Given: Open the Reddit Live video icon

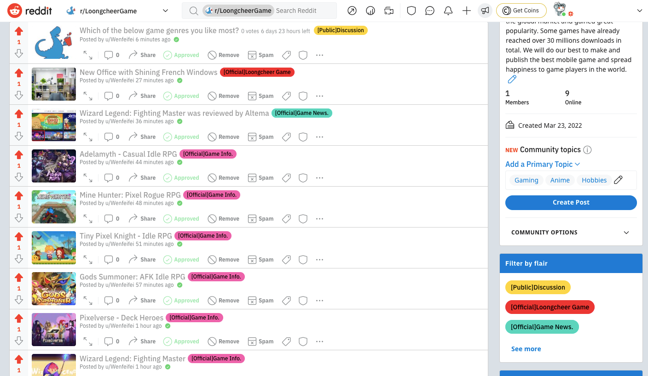Looking at the screenshot, I should coord(389,11).
